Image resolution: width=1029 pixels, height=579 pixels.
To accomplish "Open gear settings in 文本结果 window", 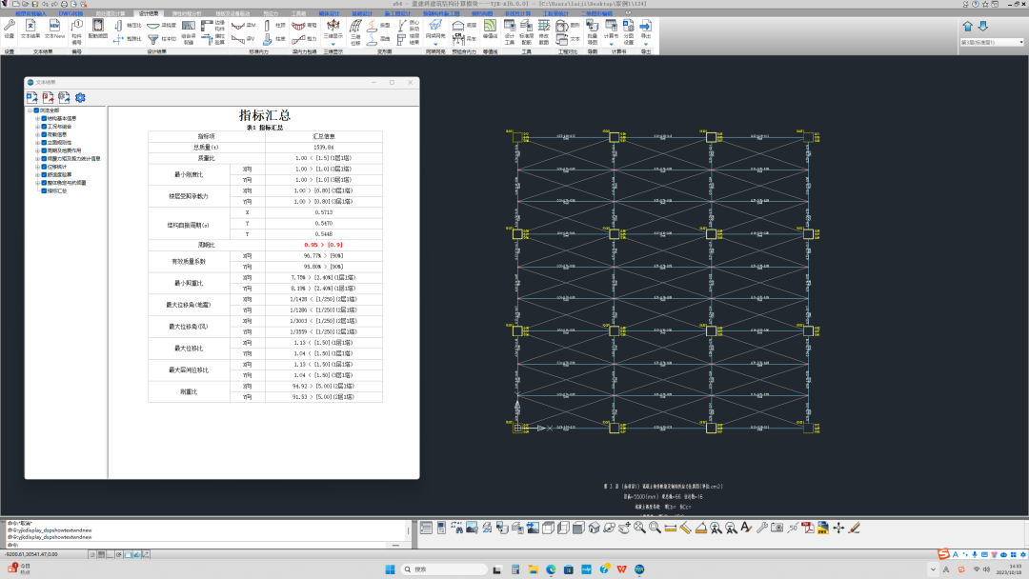I will tap(80, 98).
